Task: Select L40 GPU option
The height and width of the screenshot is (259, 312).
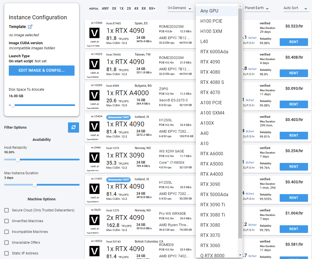Action: tap(217, 41)
